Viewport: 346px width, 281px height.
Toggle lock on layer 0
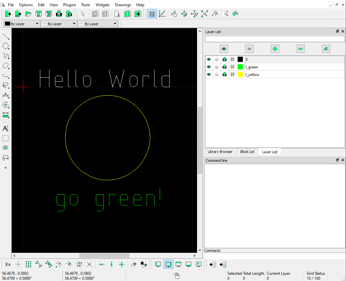click(x=217, y=59)
